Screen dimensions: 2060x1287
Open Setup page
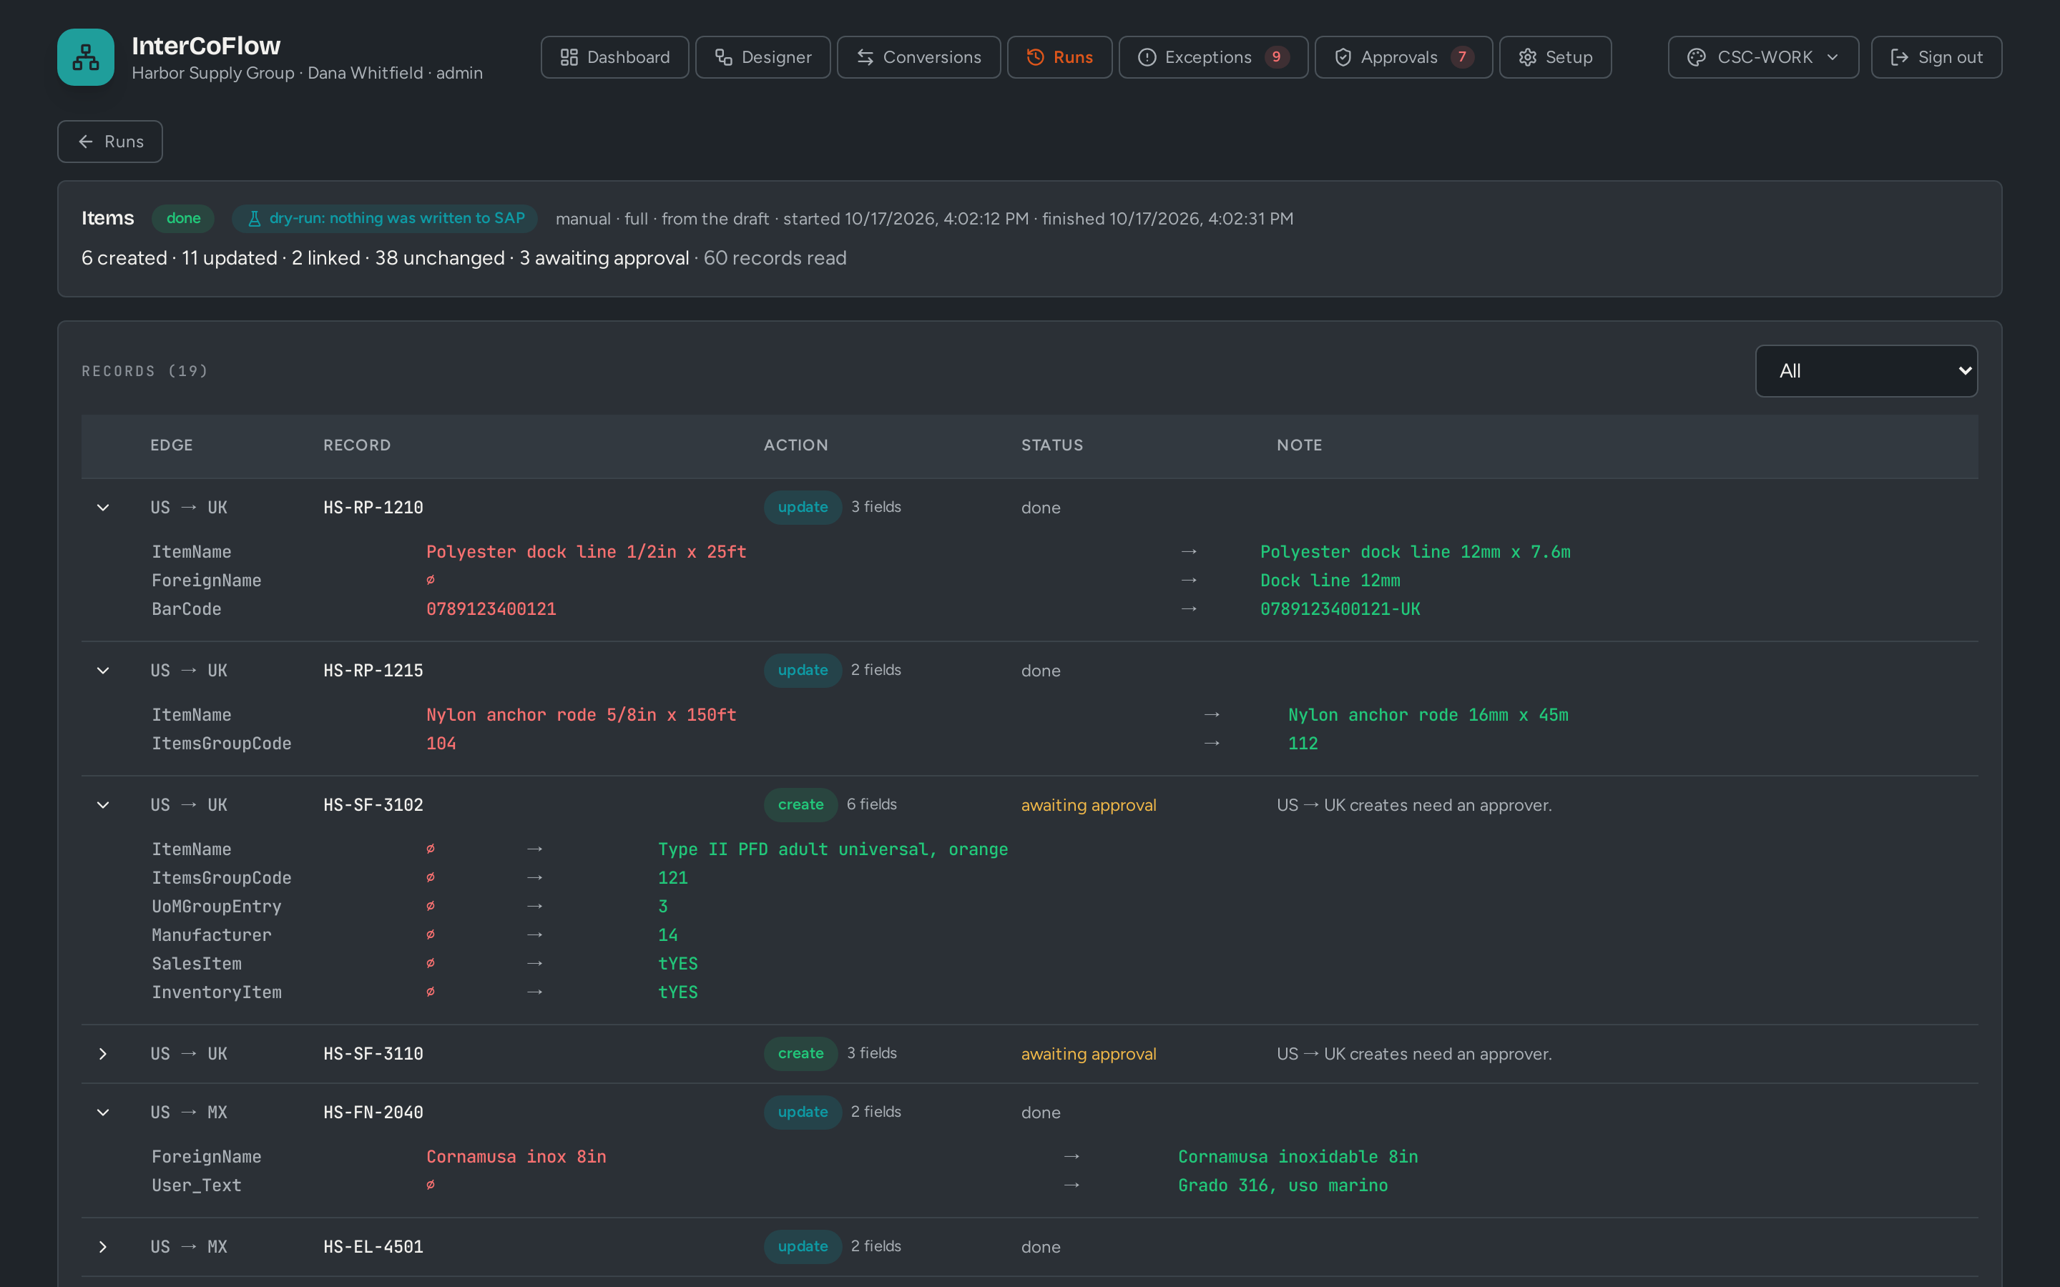pyautogui.click(x=1555, y=57)
